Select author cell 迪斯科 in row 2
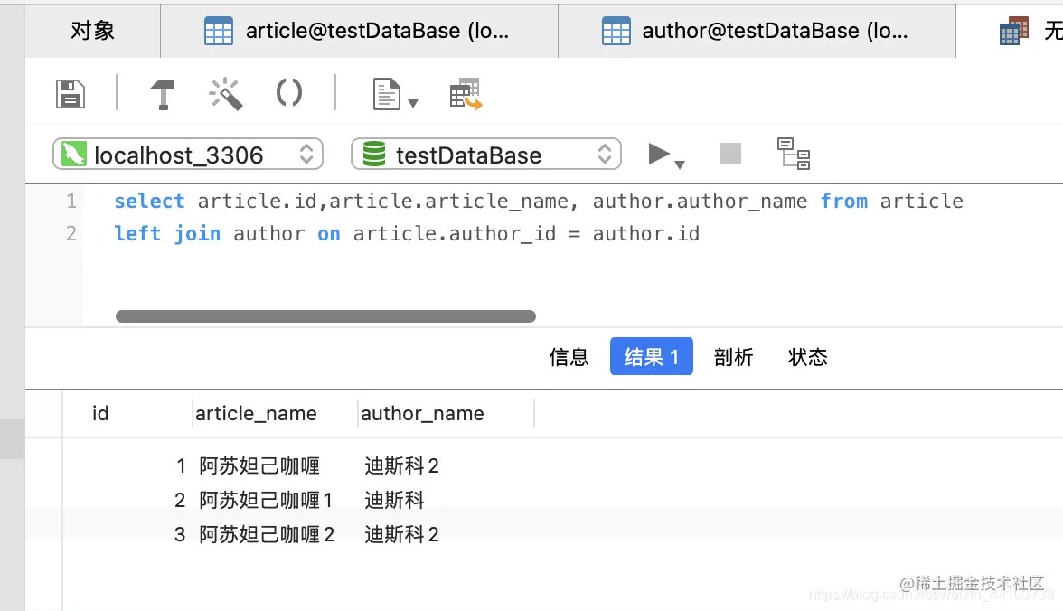 394,500
